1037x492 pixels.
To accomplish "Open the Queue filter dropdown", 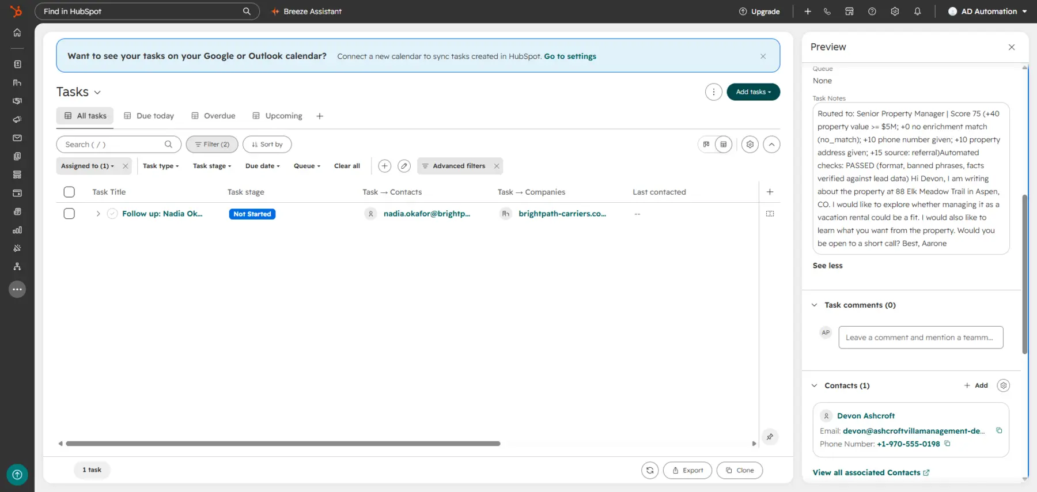I will [307, 166].
